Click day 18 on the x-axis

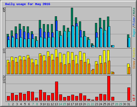pos(76,104)
